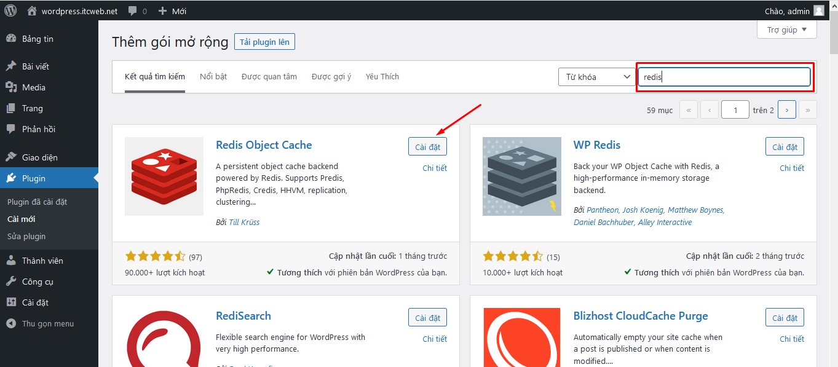Select the Yêu Thích tab

click(382, 76)
